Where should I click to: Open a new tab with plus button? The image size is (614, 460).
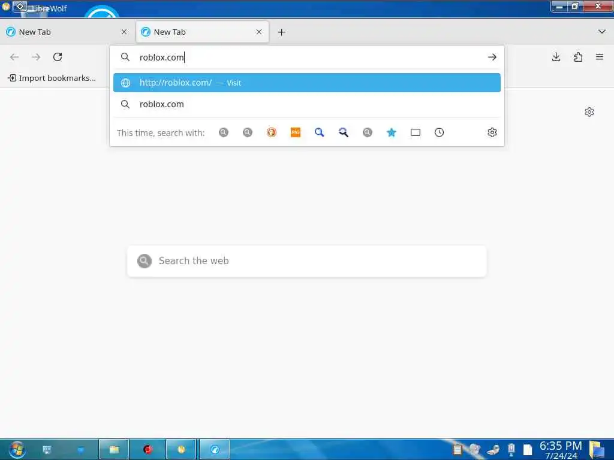tap(282, 32)
